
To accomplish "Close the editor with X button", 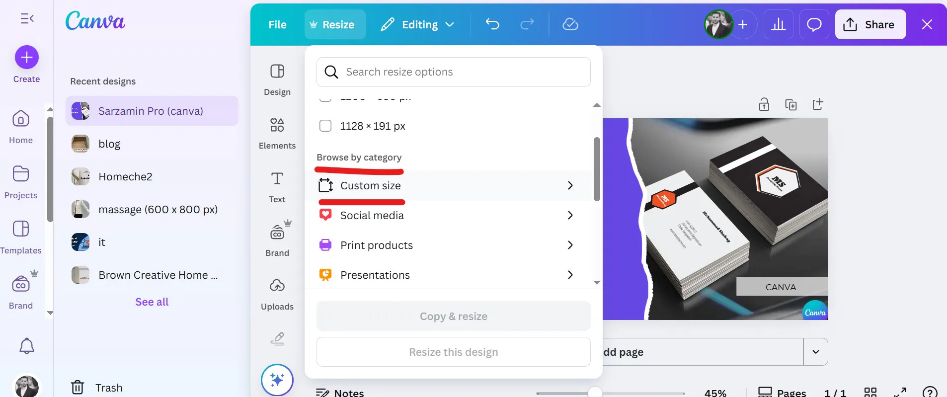I will pos(927,24).
